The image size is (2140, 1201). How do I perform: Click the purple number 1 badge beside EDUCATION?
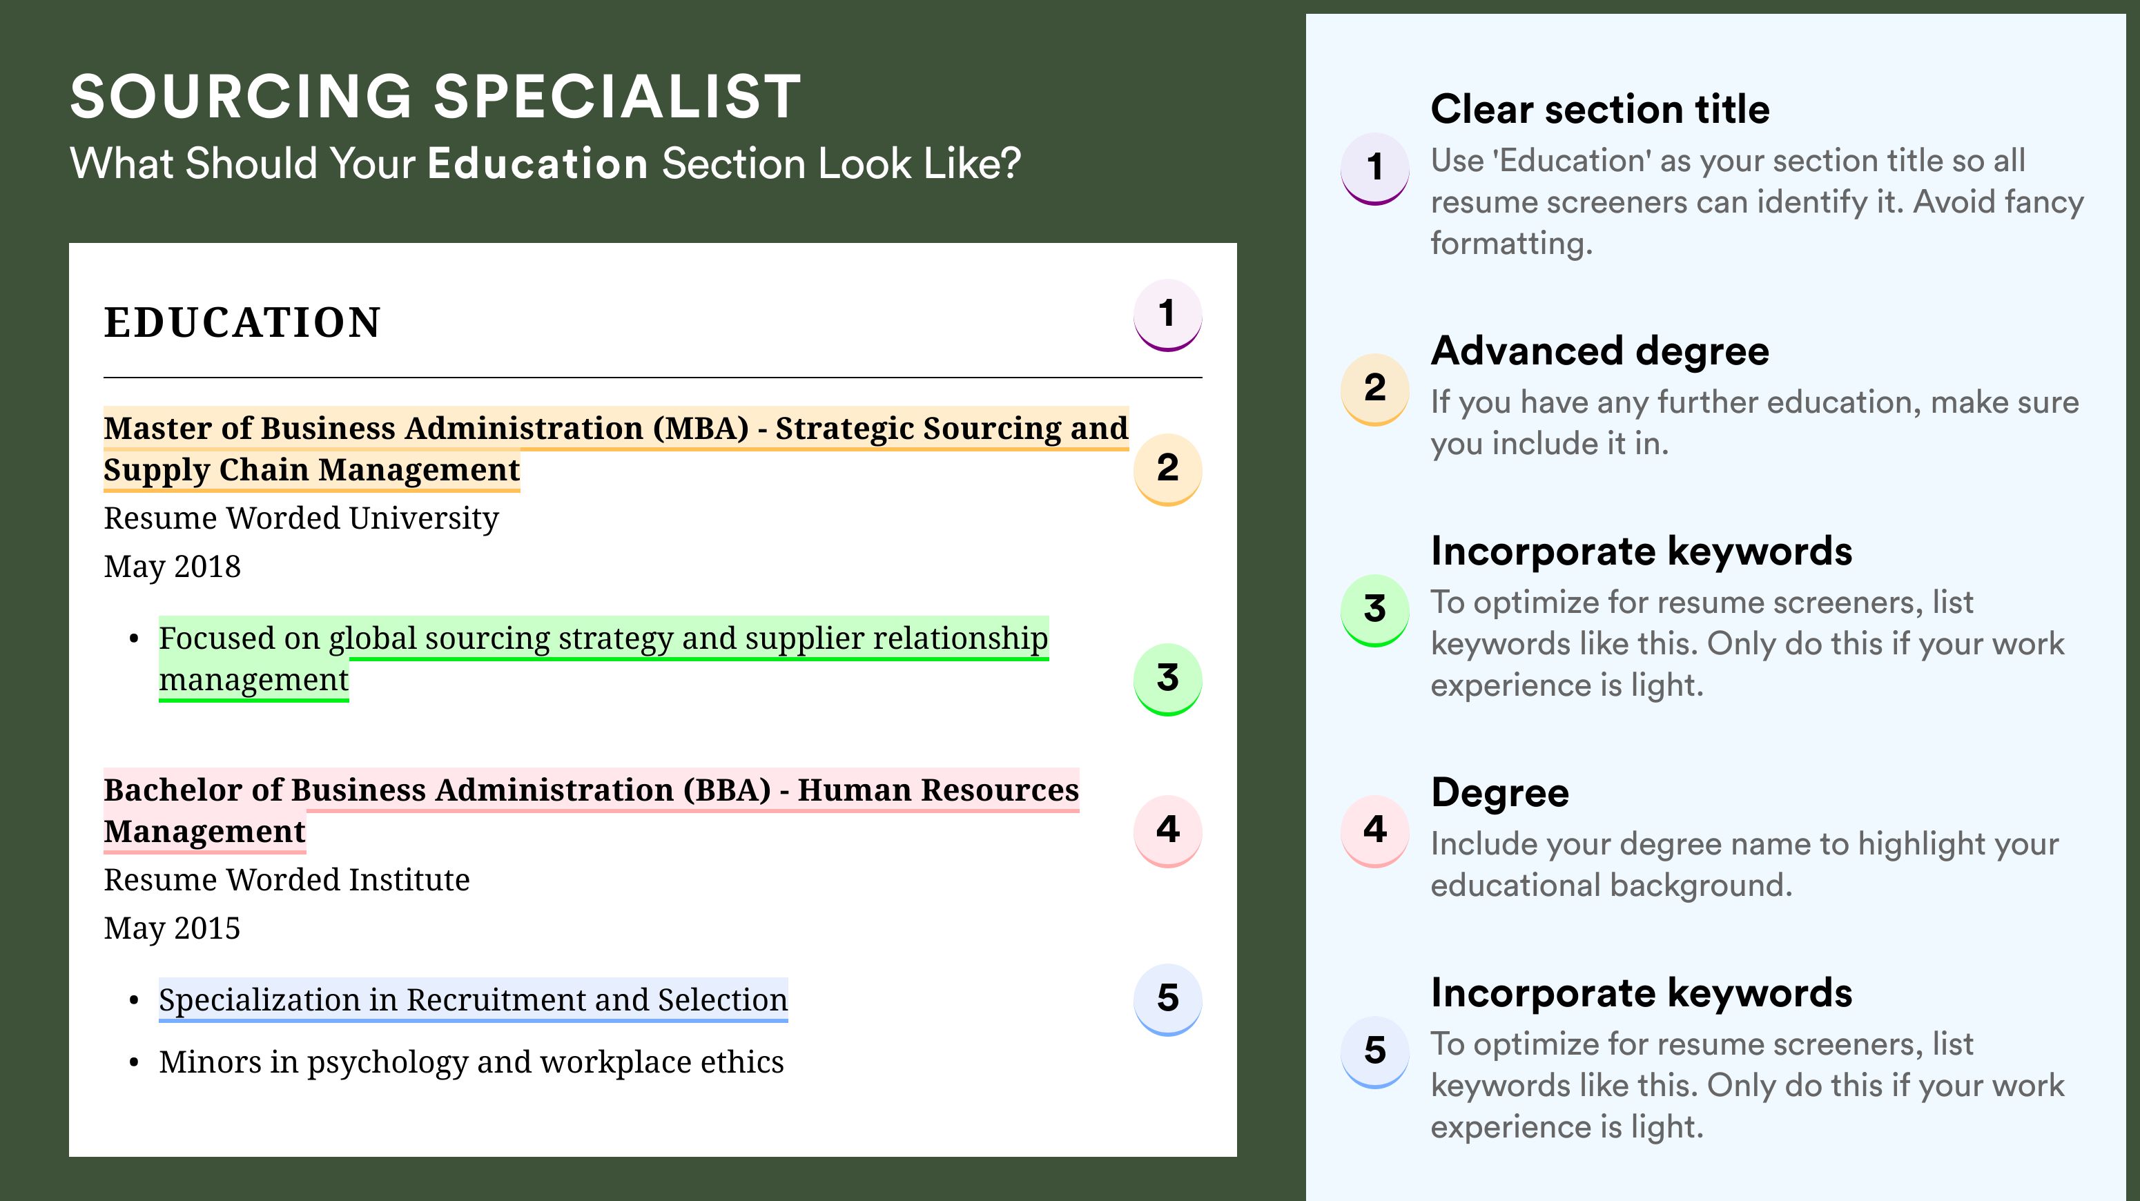(x=1167, y=315)
